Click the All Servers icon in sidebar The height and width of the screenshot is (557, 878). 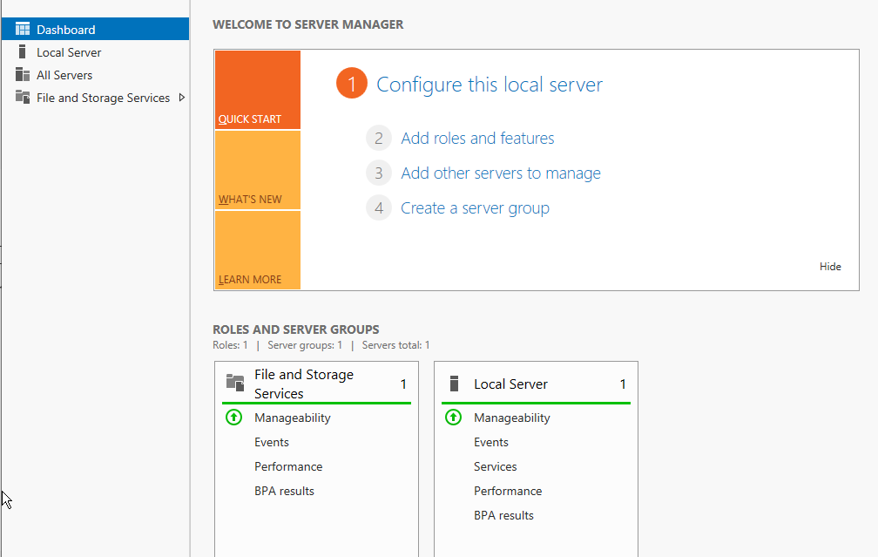[x=23, y=75]
